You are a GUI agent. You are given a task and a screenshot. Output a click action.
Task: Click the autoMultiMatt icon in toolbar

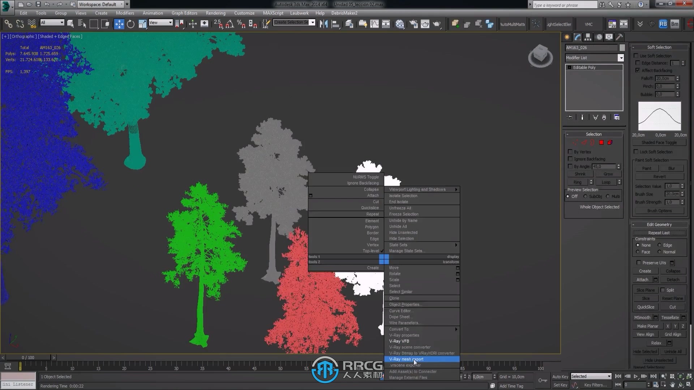[x=513, y=24]
